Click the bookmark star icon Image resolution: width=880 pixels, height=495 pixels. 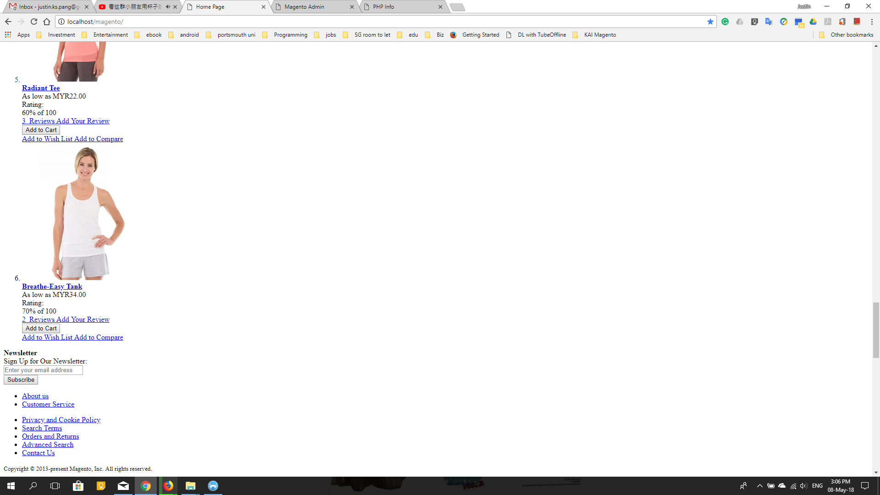point(710,22)
